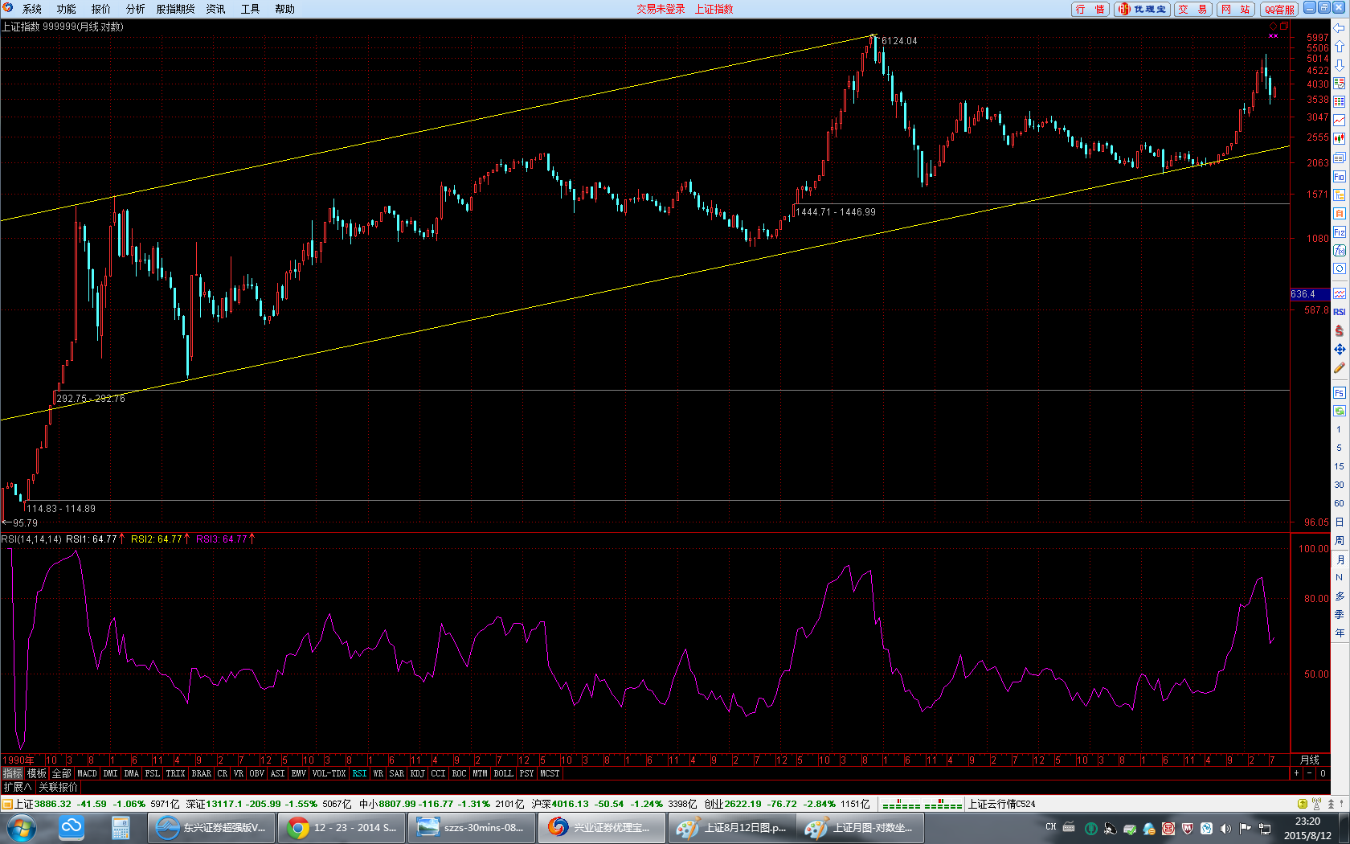Image resolution: width=1350 pixels, height=844 pixels.
Task: Click the signal tower icon in status bar
Action: point(1316,804)
